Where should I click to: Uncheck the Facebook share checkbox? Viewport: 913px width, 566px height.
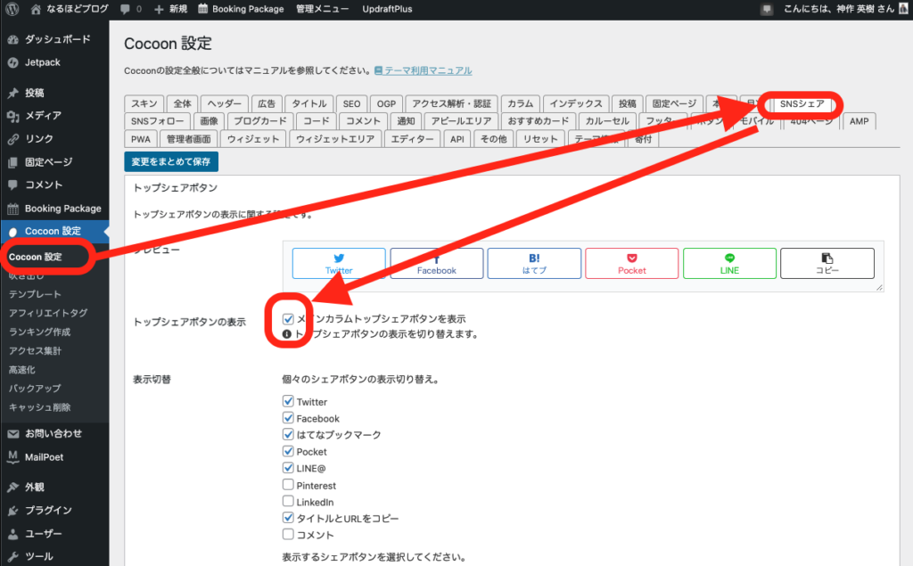click(x=288, y=417)
